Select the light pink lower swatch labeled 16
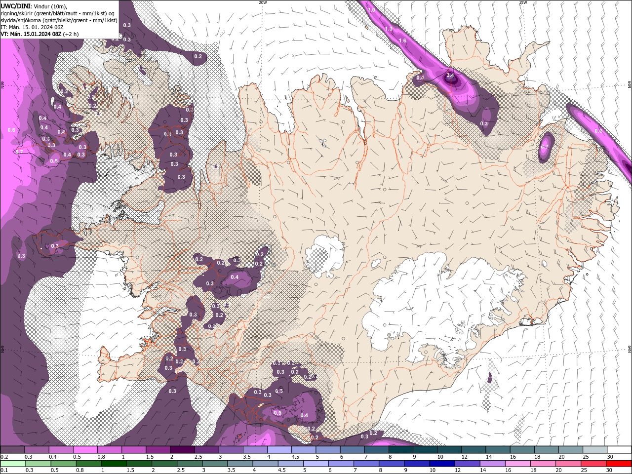 pyautogui.click(x=518, y=464)
